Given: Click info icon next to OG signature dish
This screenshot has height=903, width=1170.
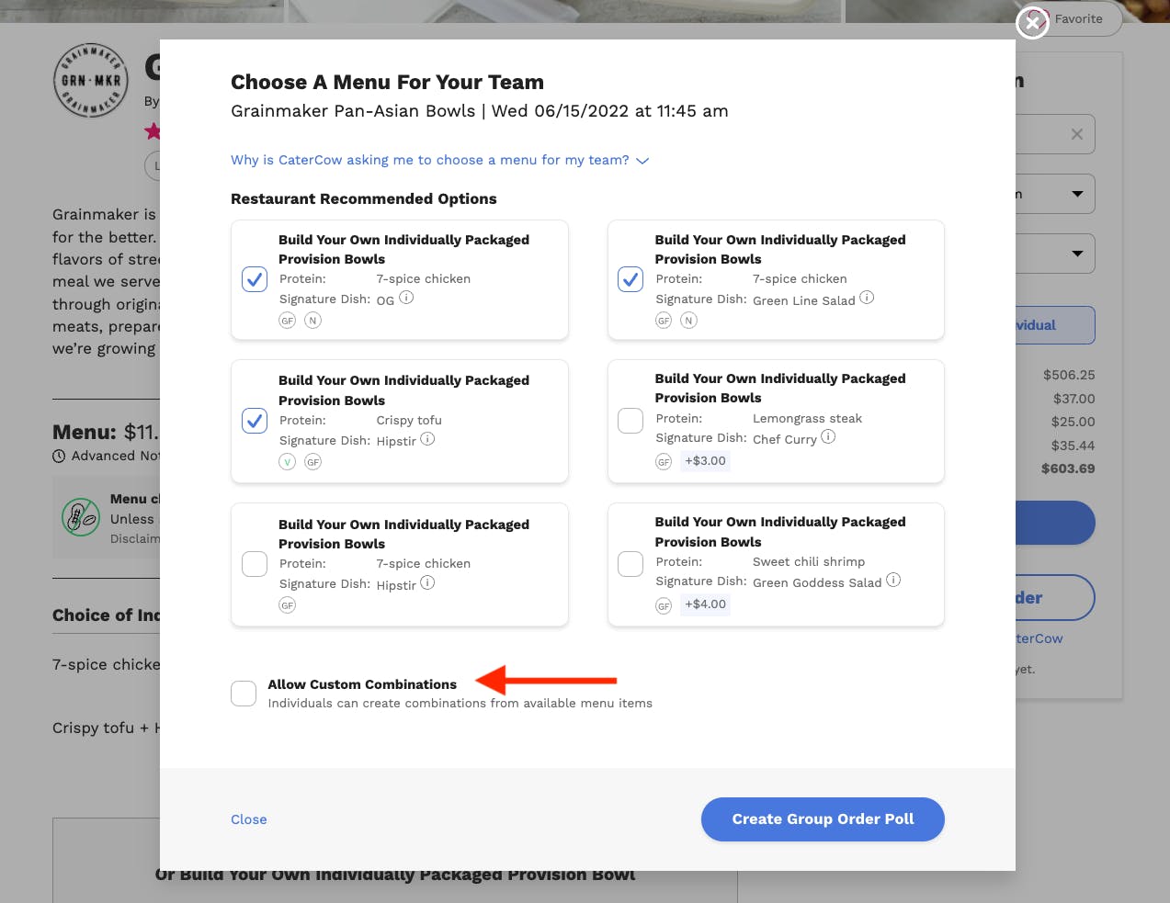Looking at the screenshot, I should 406,298.
